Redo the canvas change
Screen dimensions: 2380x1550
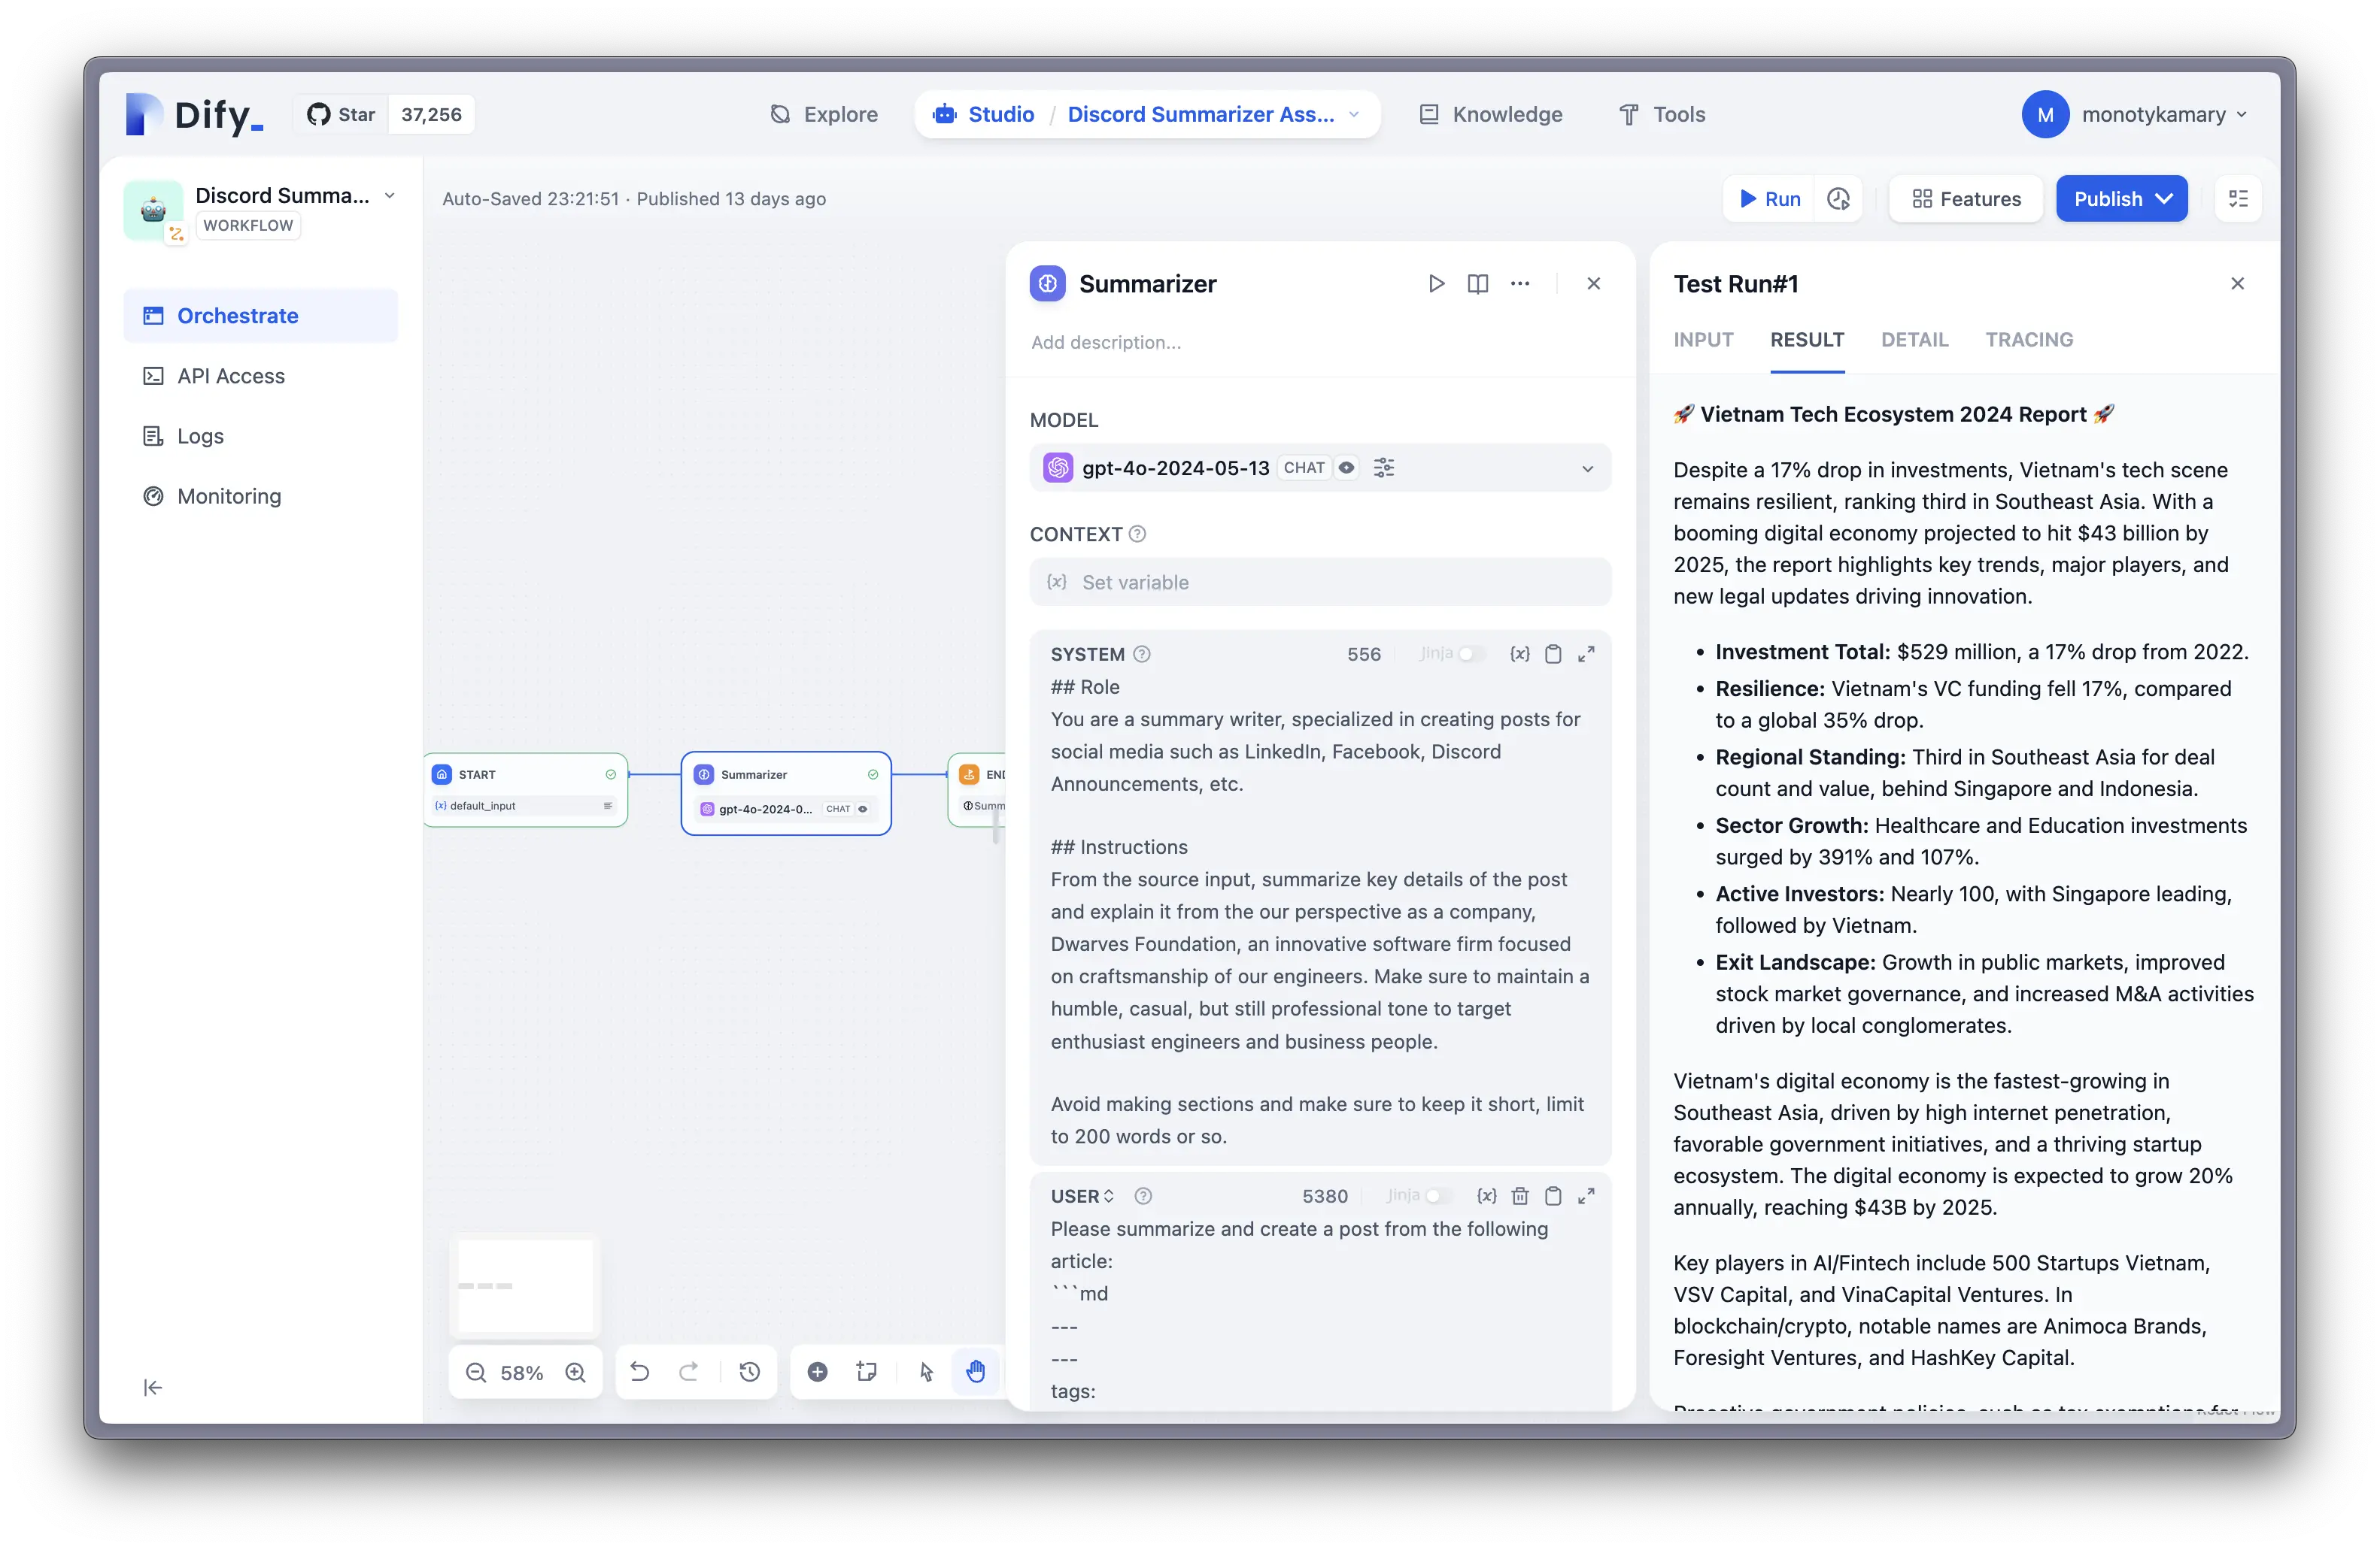tap(689, 1372)
